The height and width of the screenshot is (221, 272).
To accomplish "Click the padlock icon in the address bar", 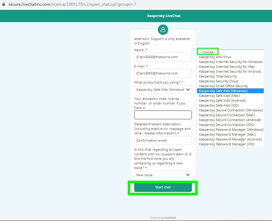I will tap(3, 4).
